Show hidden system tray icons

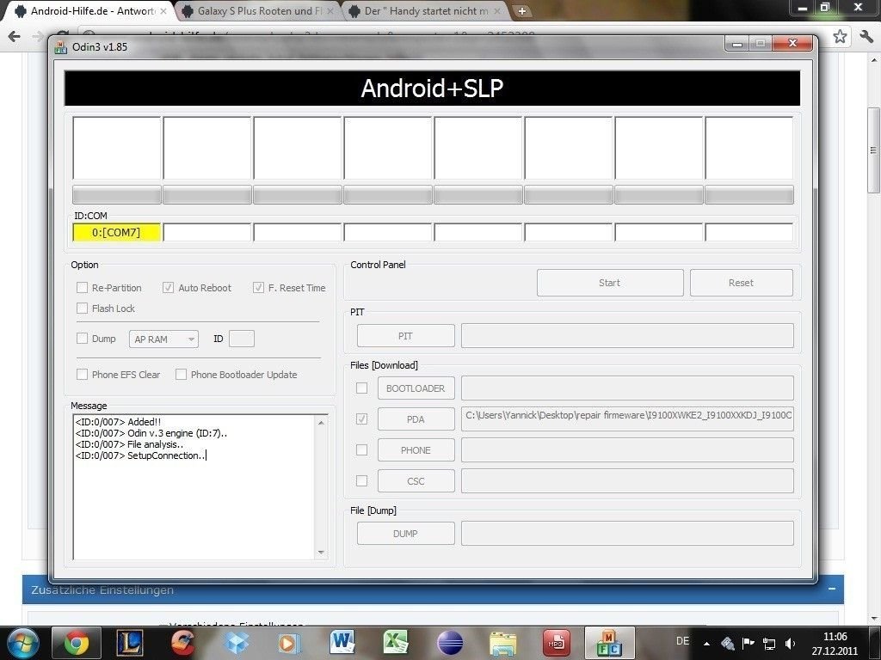coord(707,644)
